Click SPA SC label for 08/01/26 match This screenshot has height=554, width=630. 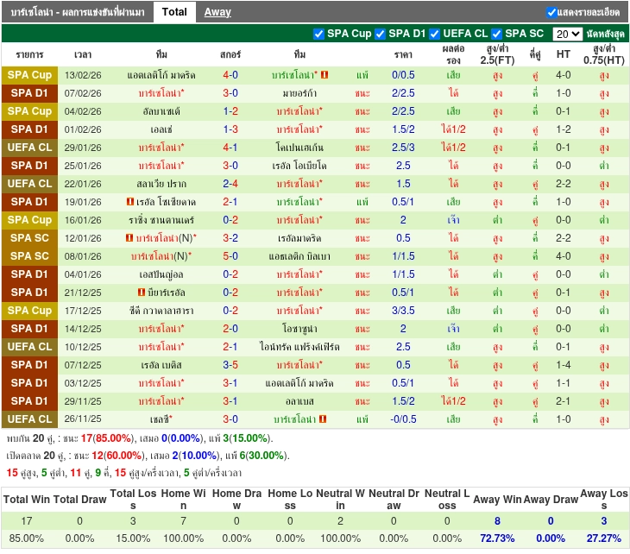tap(29, 256)
